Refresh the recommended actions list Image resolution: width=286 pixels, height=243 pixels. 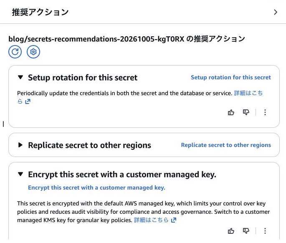[15, 52]
